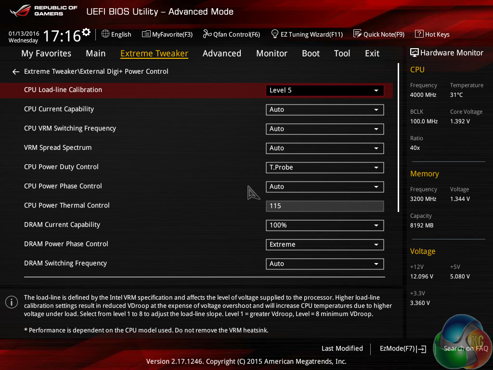Show Hot Keys question mark icon

(419, 34)
